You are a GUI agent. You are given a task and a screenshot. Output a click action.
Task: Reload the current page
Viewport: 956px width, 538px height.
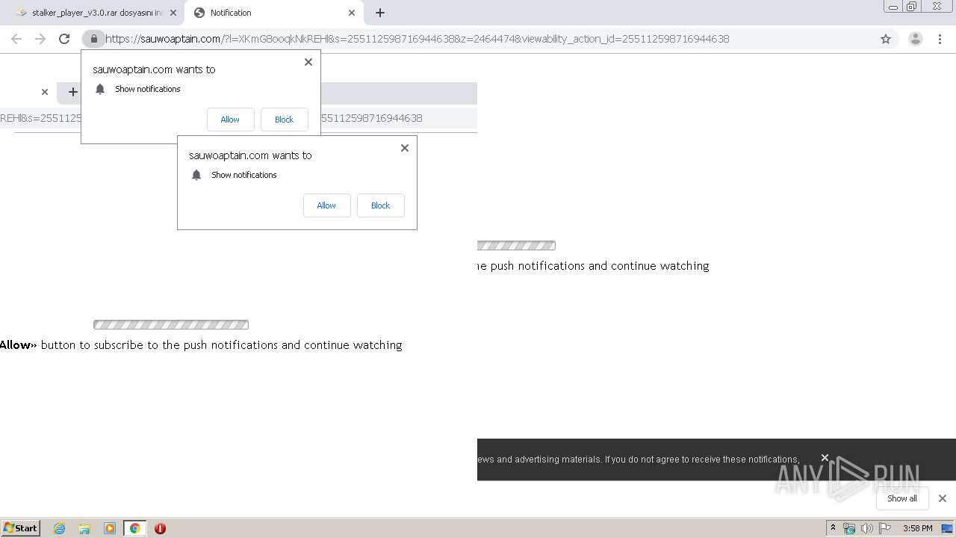(64, 39)
